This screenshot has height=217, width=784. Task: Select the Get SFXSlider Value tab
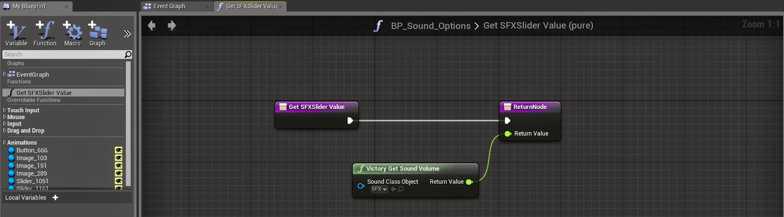click(250, 6)
